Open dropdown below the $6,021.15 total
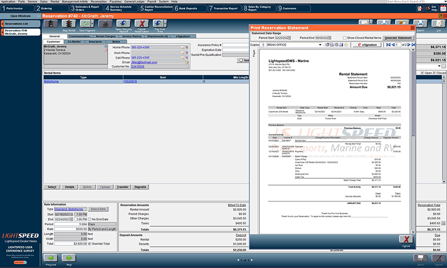447x268 pixels. pos(440,66)
